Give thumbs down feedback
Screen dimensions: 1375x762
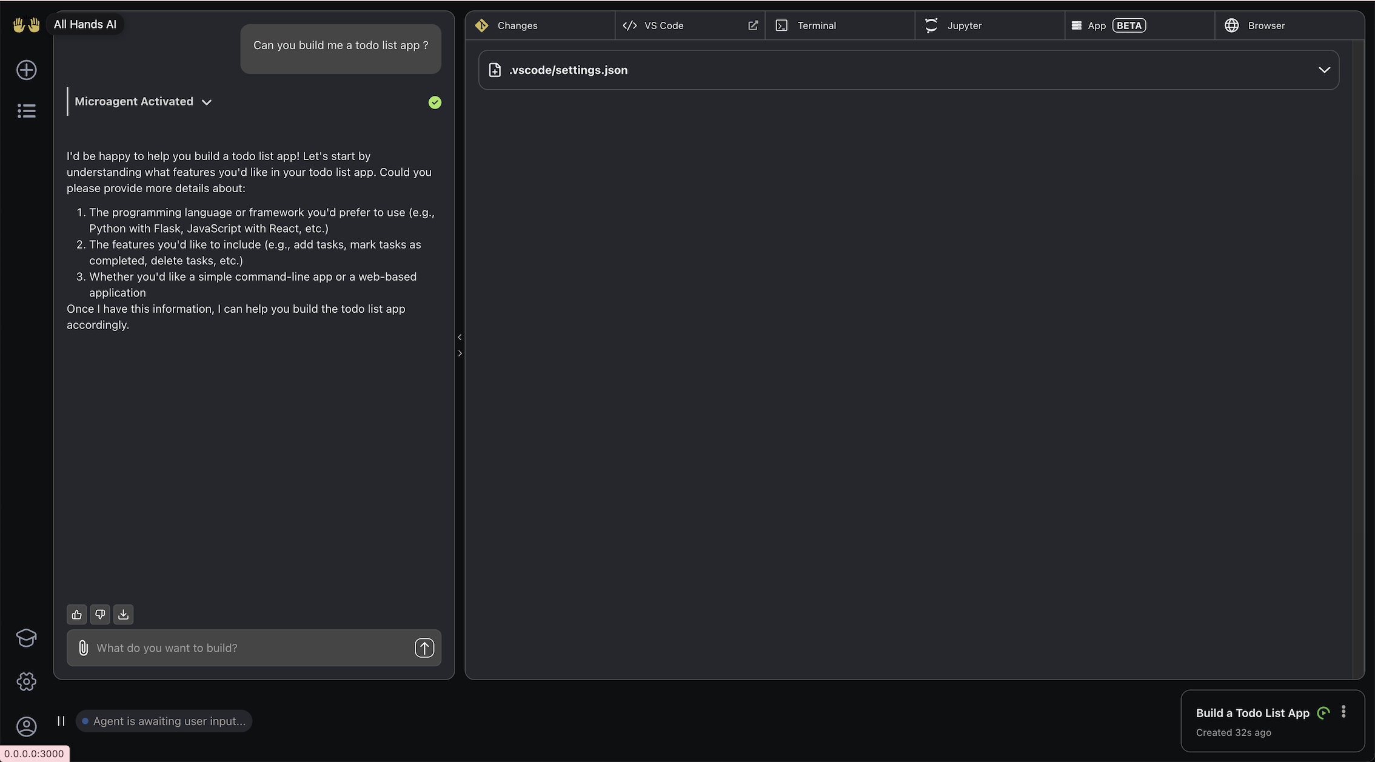pyautogui.click(x=100, y=615)
